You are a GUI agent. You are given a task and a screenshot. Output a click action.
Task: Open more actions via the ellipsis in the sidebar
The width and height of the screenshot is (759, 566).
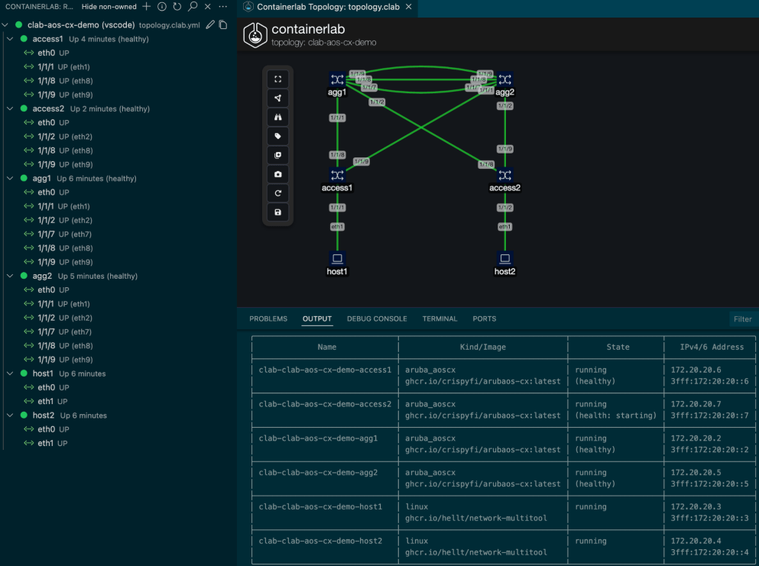tap(223, 8)
